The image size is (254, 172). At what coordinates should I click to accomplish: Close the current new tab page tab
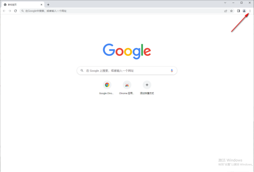(x=41, y=5)
